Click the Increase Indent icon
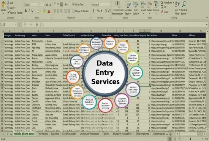This screenshot has width=209, height=141. [x=69, y=11]
